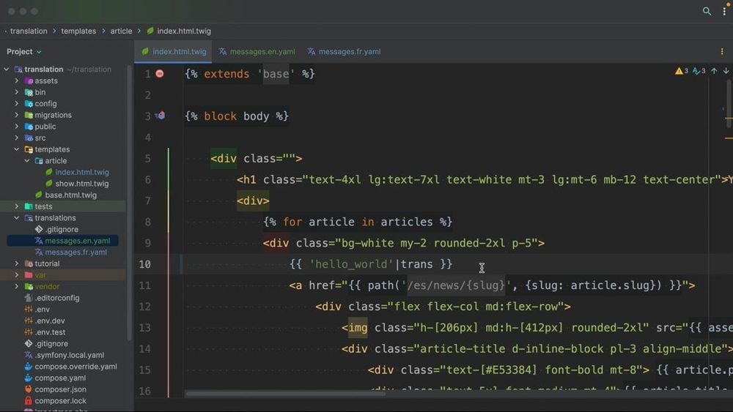
Task: Click the index.html.twig breadcrumb
Action: [x=179, y=31]
